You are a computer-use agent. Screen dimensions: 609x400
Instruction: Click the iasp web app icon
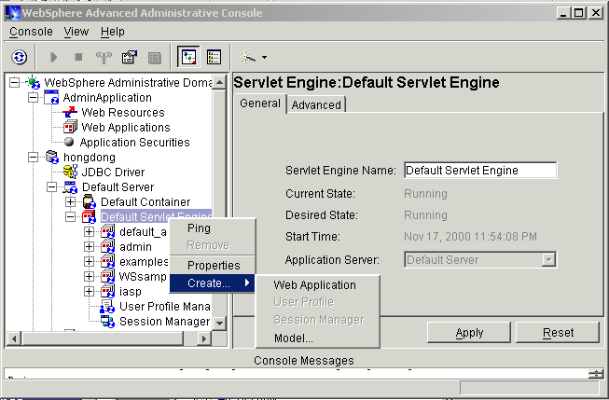(107, 291)
